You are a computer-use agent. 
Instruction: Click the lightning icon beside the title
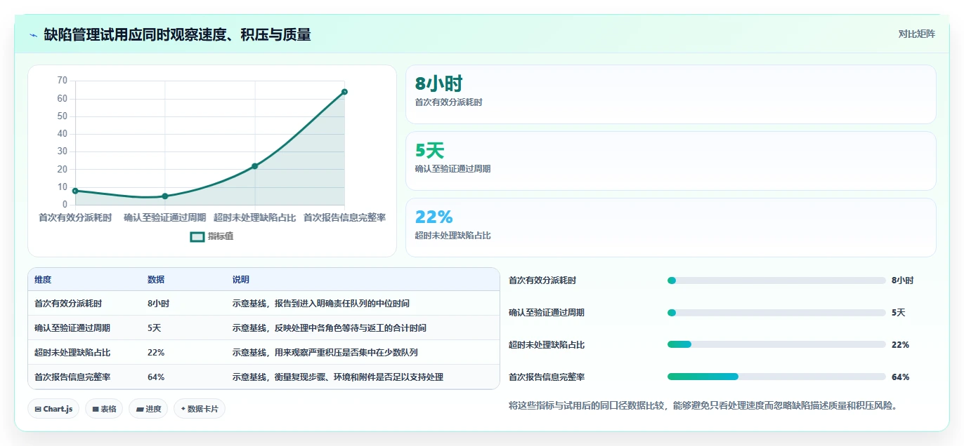click(33, 35)
